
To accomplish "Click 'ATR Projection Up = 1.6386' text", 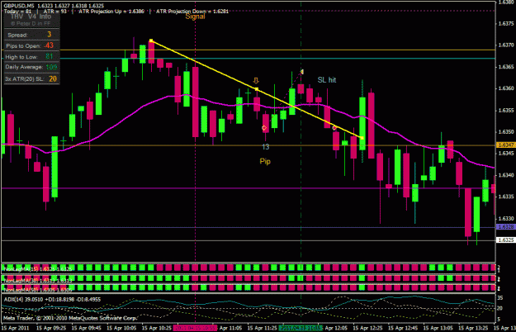I will [111, 12].
